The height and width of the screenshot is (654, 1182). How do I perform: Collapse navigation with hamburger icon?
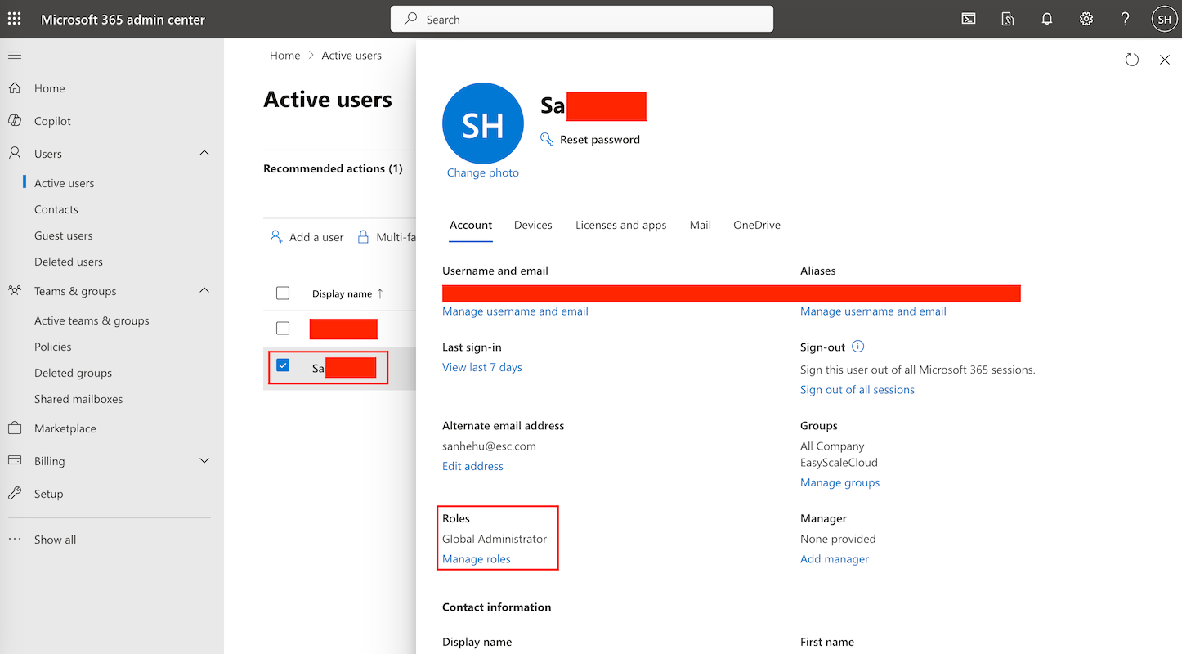pyautogui.click(x=15, y=56)
